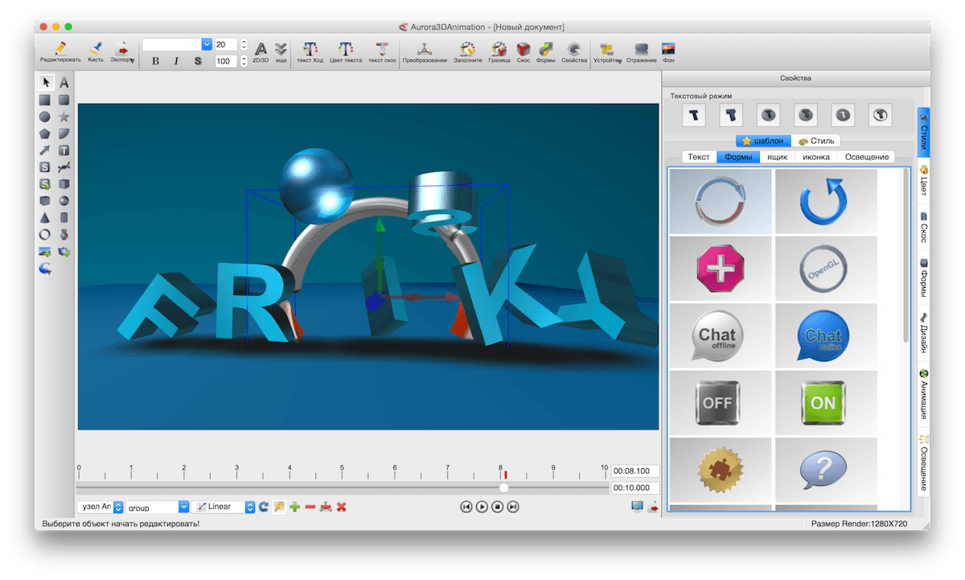Play the animation
The height and width of the screenshot is (580, 965).
(482, 507)
